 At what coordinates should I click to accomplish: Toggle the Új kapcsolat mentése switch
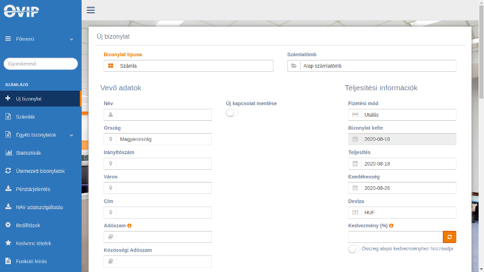click(x=232, y=113)
